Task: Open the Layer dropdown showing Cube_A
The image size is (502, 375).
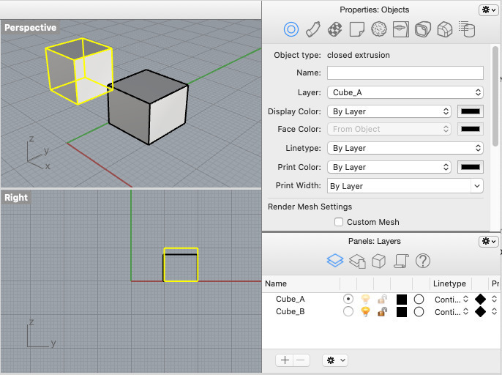Action: click(405, 92)
